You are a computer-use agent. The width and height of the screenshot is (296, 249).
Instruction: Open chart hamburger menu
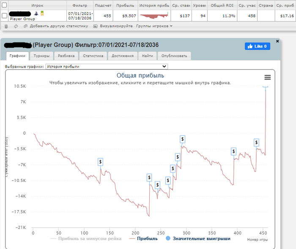(268, 77)
